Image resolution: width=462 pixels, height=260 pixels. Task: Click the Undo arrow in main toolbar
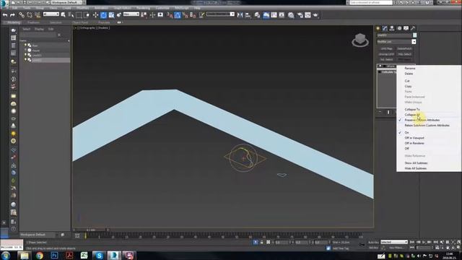[x=5, y=14]
